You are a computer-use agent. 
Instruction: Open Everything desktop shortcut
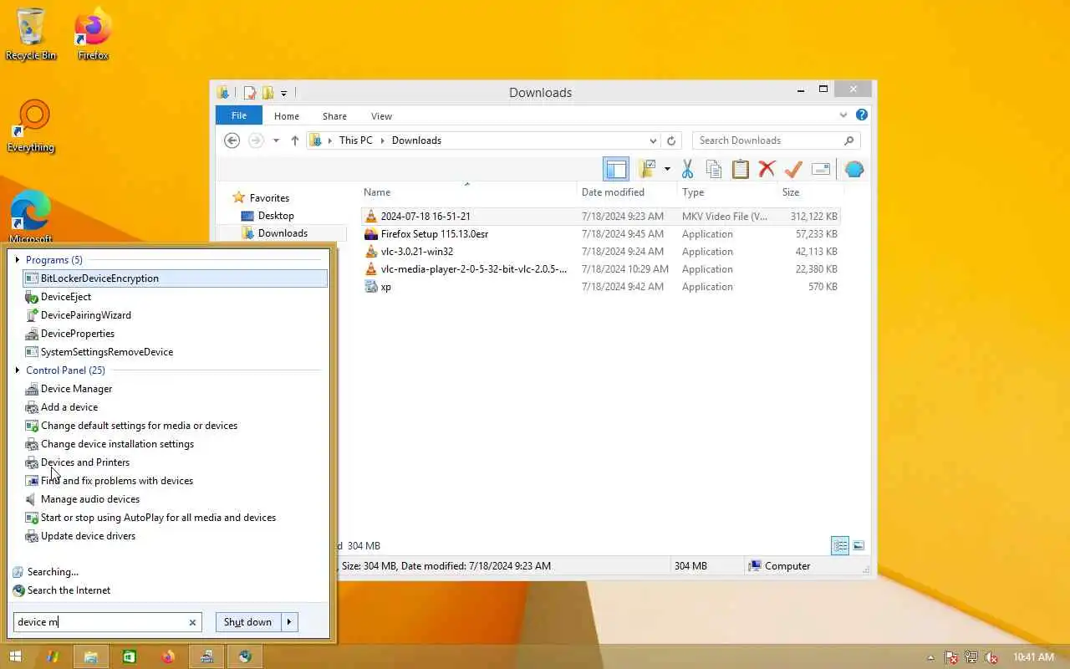click(x=31, y=125)
